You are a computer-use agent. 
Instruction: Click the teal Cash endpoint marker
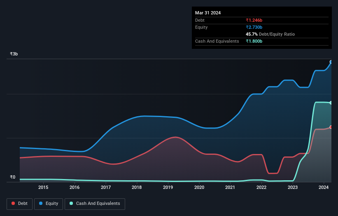(x=331, y=103)
